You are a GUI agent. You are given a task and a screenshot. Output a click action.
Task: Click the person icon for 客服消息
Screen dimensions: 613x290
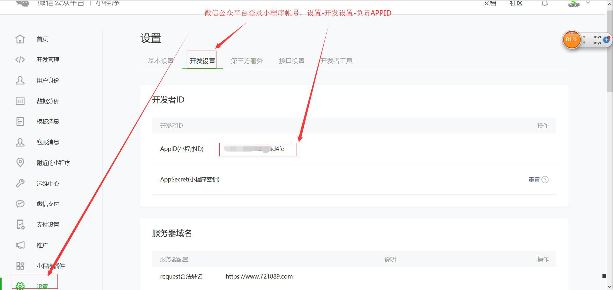[20, 142]
